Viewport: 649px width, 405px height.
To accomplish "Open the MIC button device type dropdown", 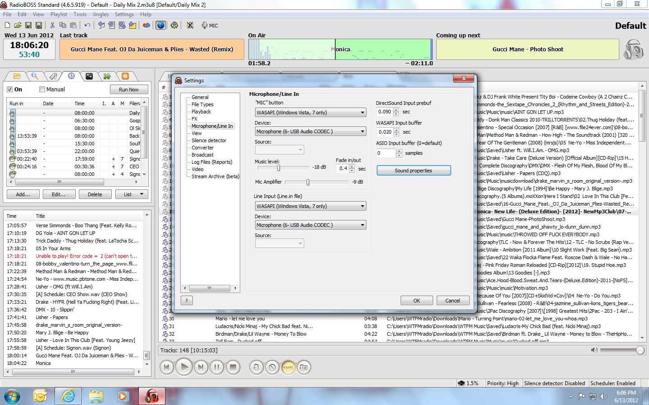I will (311, 112).
